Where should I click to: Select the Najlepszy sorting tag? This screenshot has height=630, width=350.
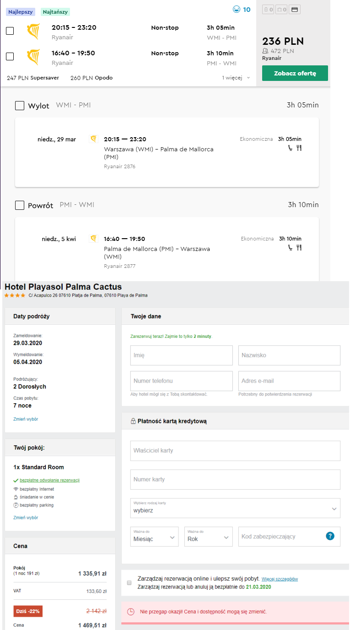coord(20,12)
